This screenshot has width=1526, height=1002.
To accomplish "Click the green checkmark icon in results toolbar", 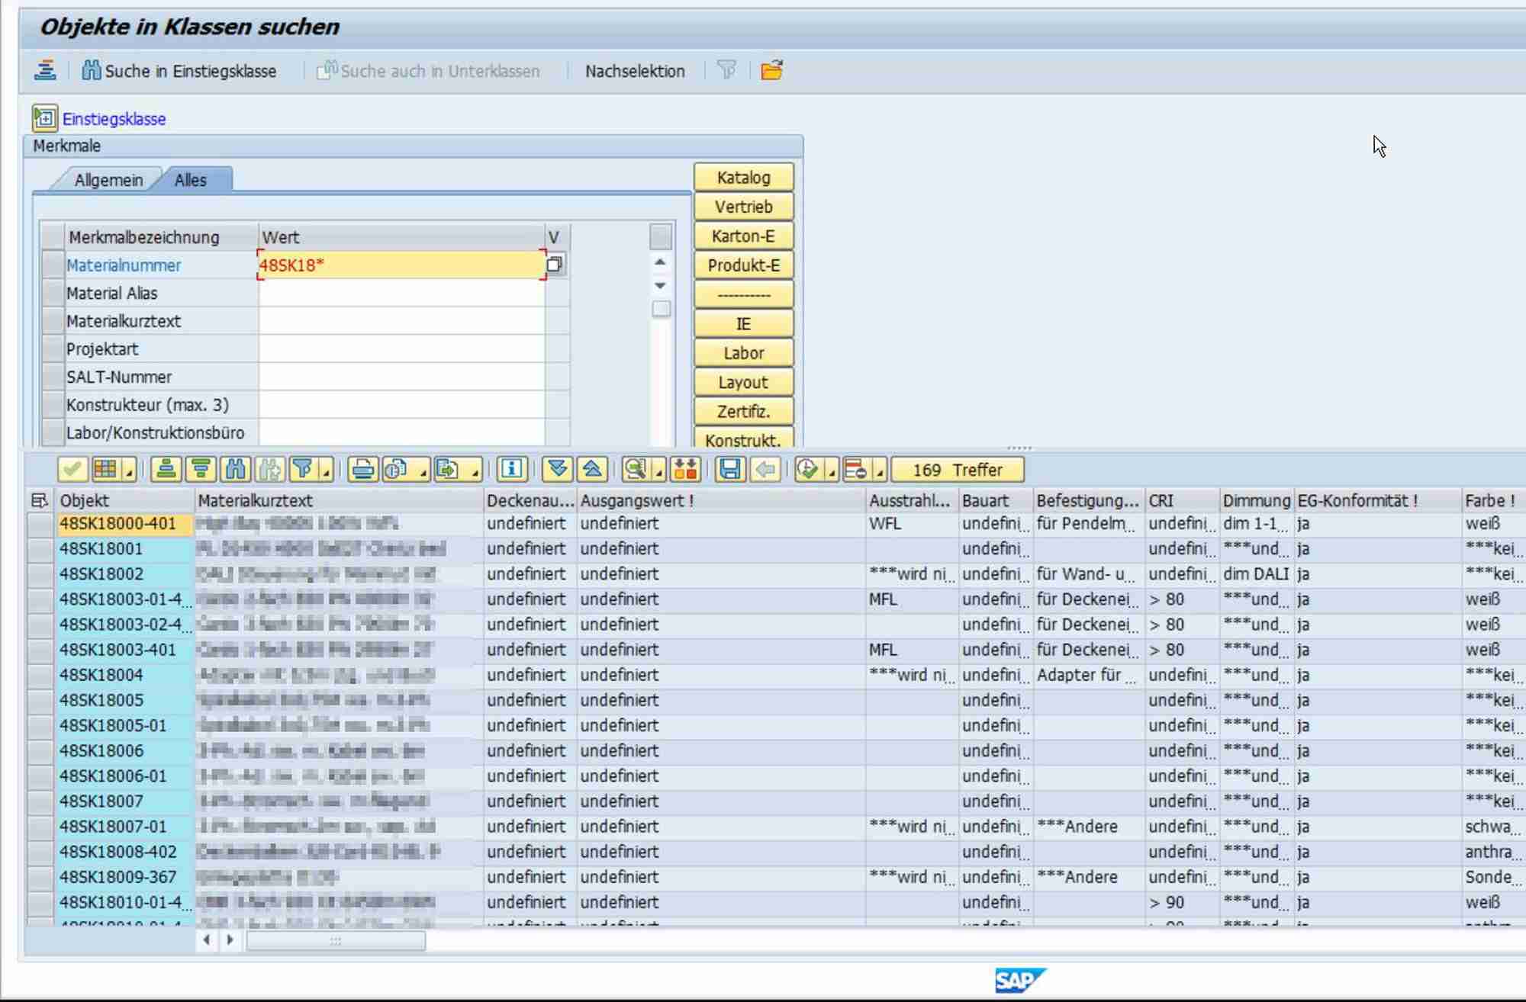I will (72, 470).
